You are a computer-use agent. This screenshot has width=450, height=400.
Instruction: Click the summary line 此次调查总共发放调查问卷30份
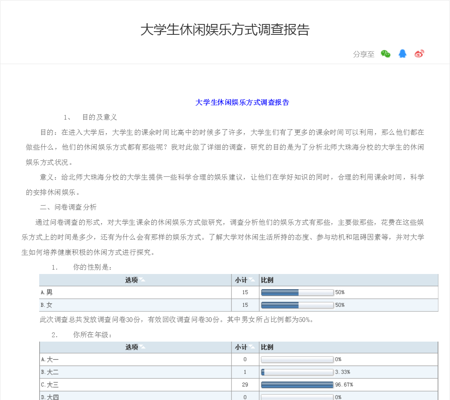176,320
